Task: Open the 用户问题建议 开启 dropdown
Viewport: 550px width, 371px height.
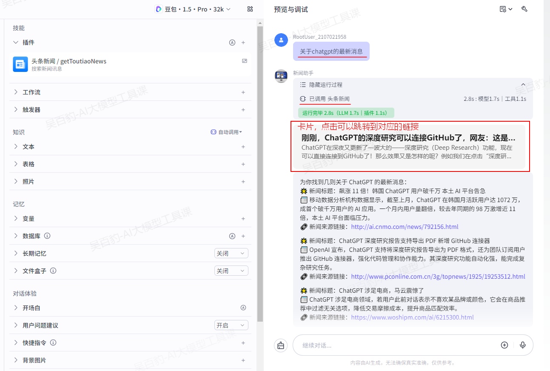Action: (231, 325)
